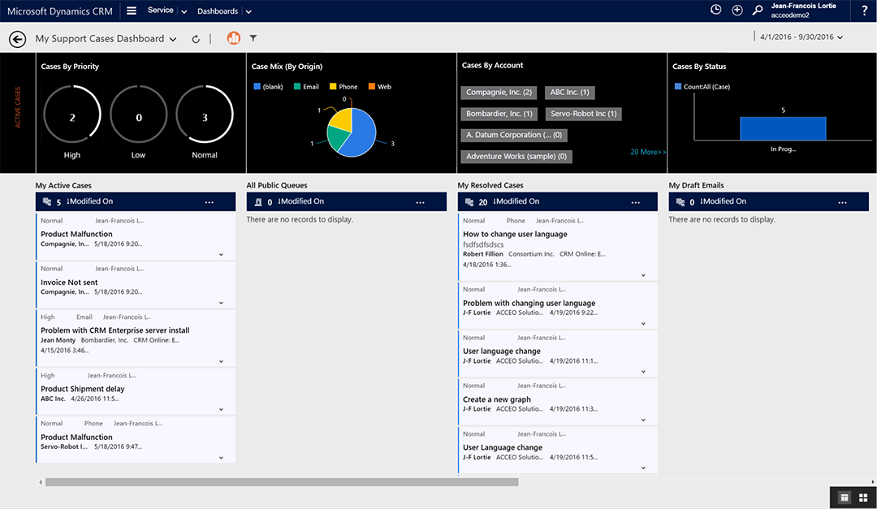Click the horizontal scrollbar thumb

tap(282, 482)
